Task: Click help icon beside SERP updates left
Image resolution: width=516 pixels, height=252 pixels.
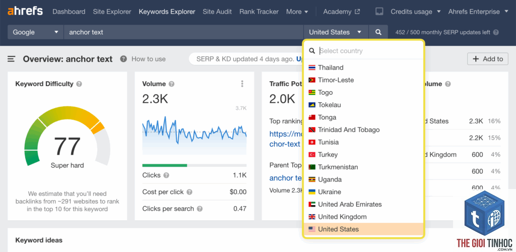Action: [496, 32]
